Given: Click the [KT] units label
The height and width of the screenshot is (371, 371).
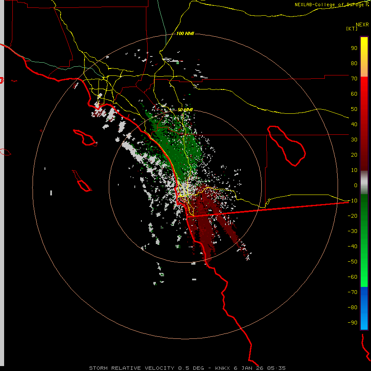Looking at the screenshot, I should [352, 28].
